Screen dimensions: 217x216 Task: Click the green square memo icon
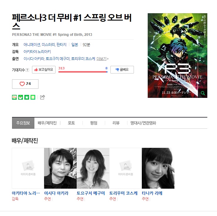(33, 97)
